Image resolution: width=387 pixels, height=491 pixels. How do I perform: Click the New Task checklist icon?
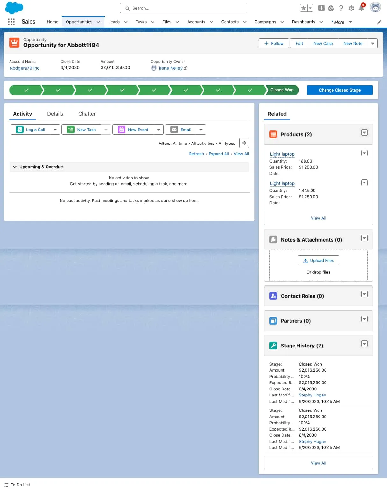pos(71,130)
